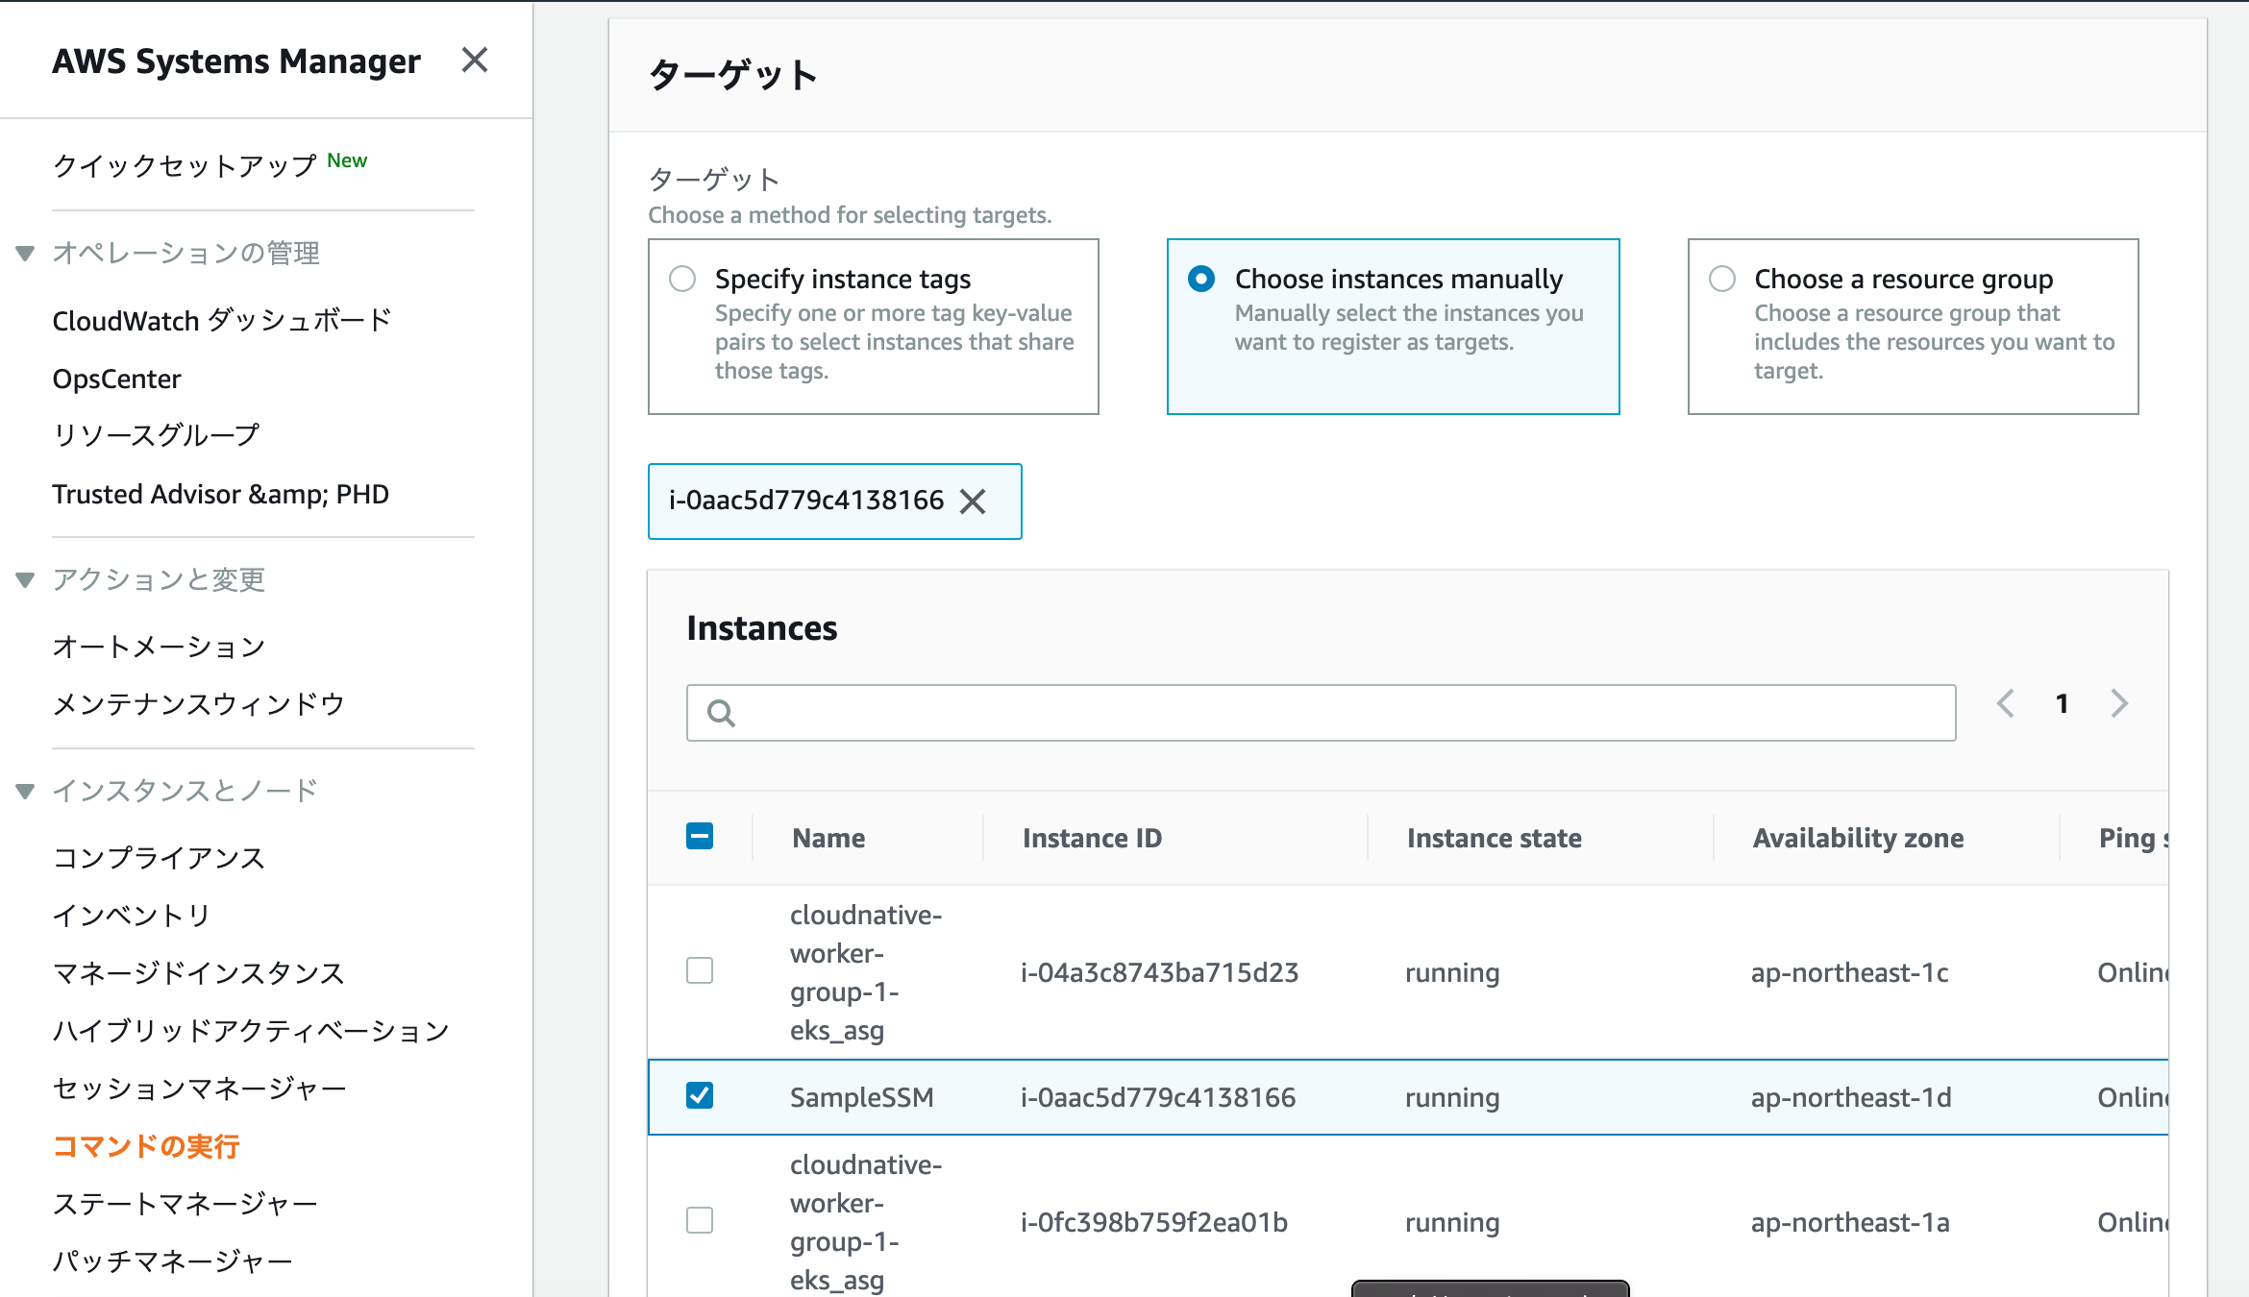Click the search magnifier icon in Instances
This screenshot has width=2249, height=1297.
721,713
